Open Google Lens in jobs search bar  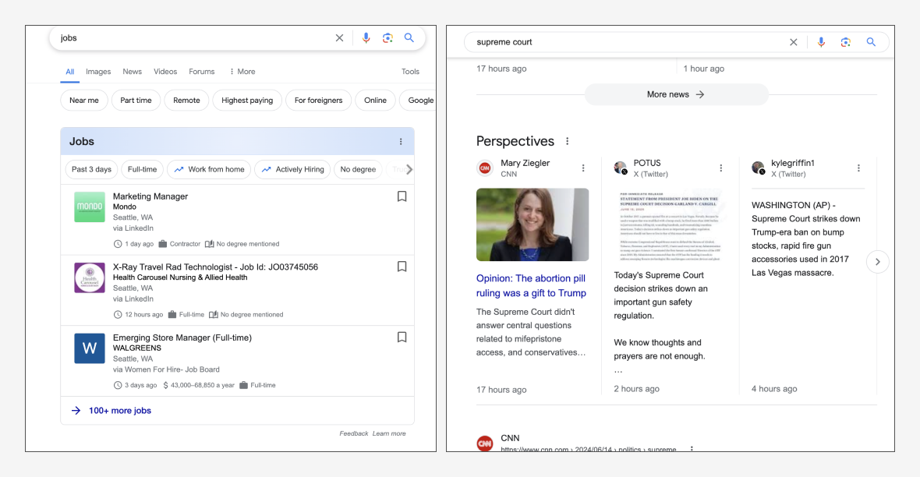click(387, 38)
